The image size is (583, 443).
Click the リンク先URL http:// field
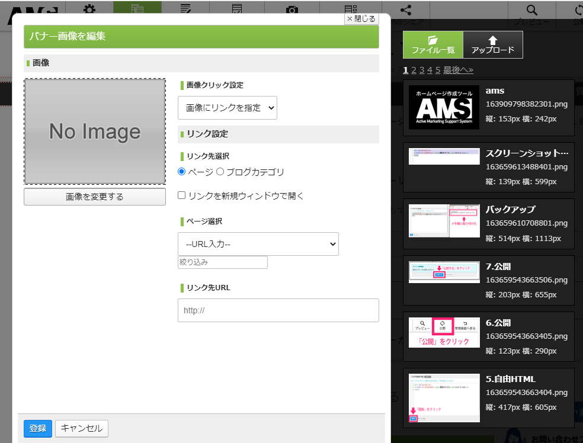point(278,310)
